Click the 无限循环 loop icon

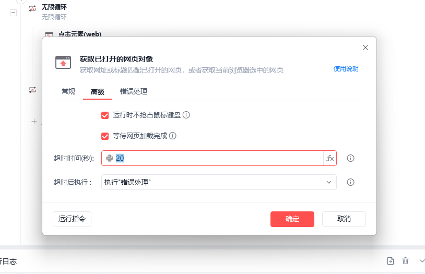[32, 8]
